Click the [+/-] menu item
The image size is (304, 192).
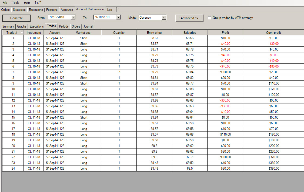point(38,3)
